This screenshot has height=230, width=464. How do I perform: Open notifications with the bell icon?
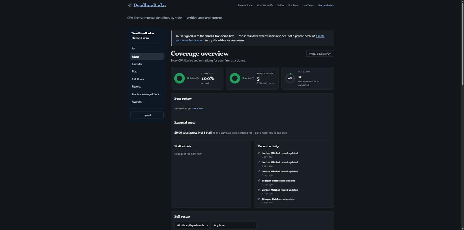[x=133, y=48]
